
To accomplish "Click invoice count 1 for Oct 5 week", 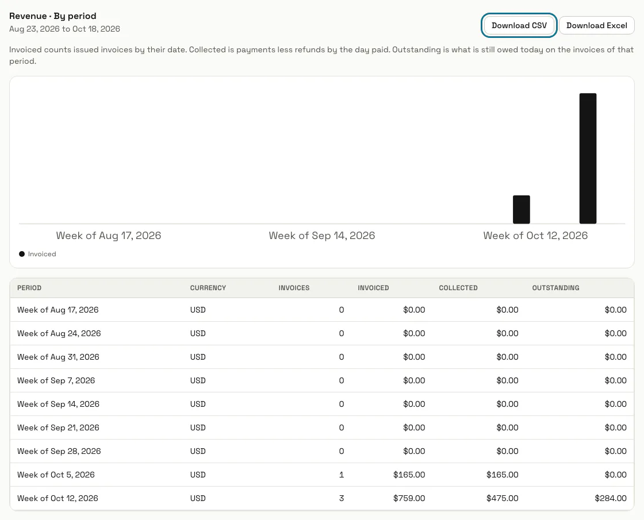I will pos(342,475).
